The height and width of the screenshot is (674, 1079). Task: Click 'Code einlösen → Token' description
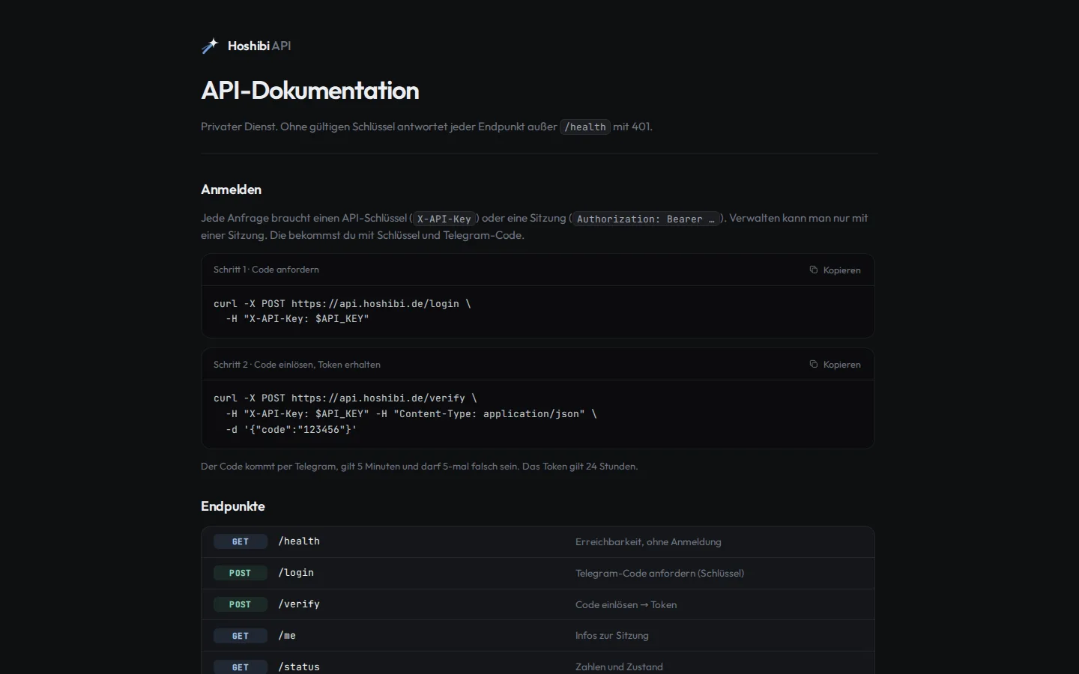tap(626, 604)
